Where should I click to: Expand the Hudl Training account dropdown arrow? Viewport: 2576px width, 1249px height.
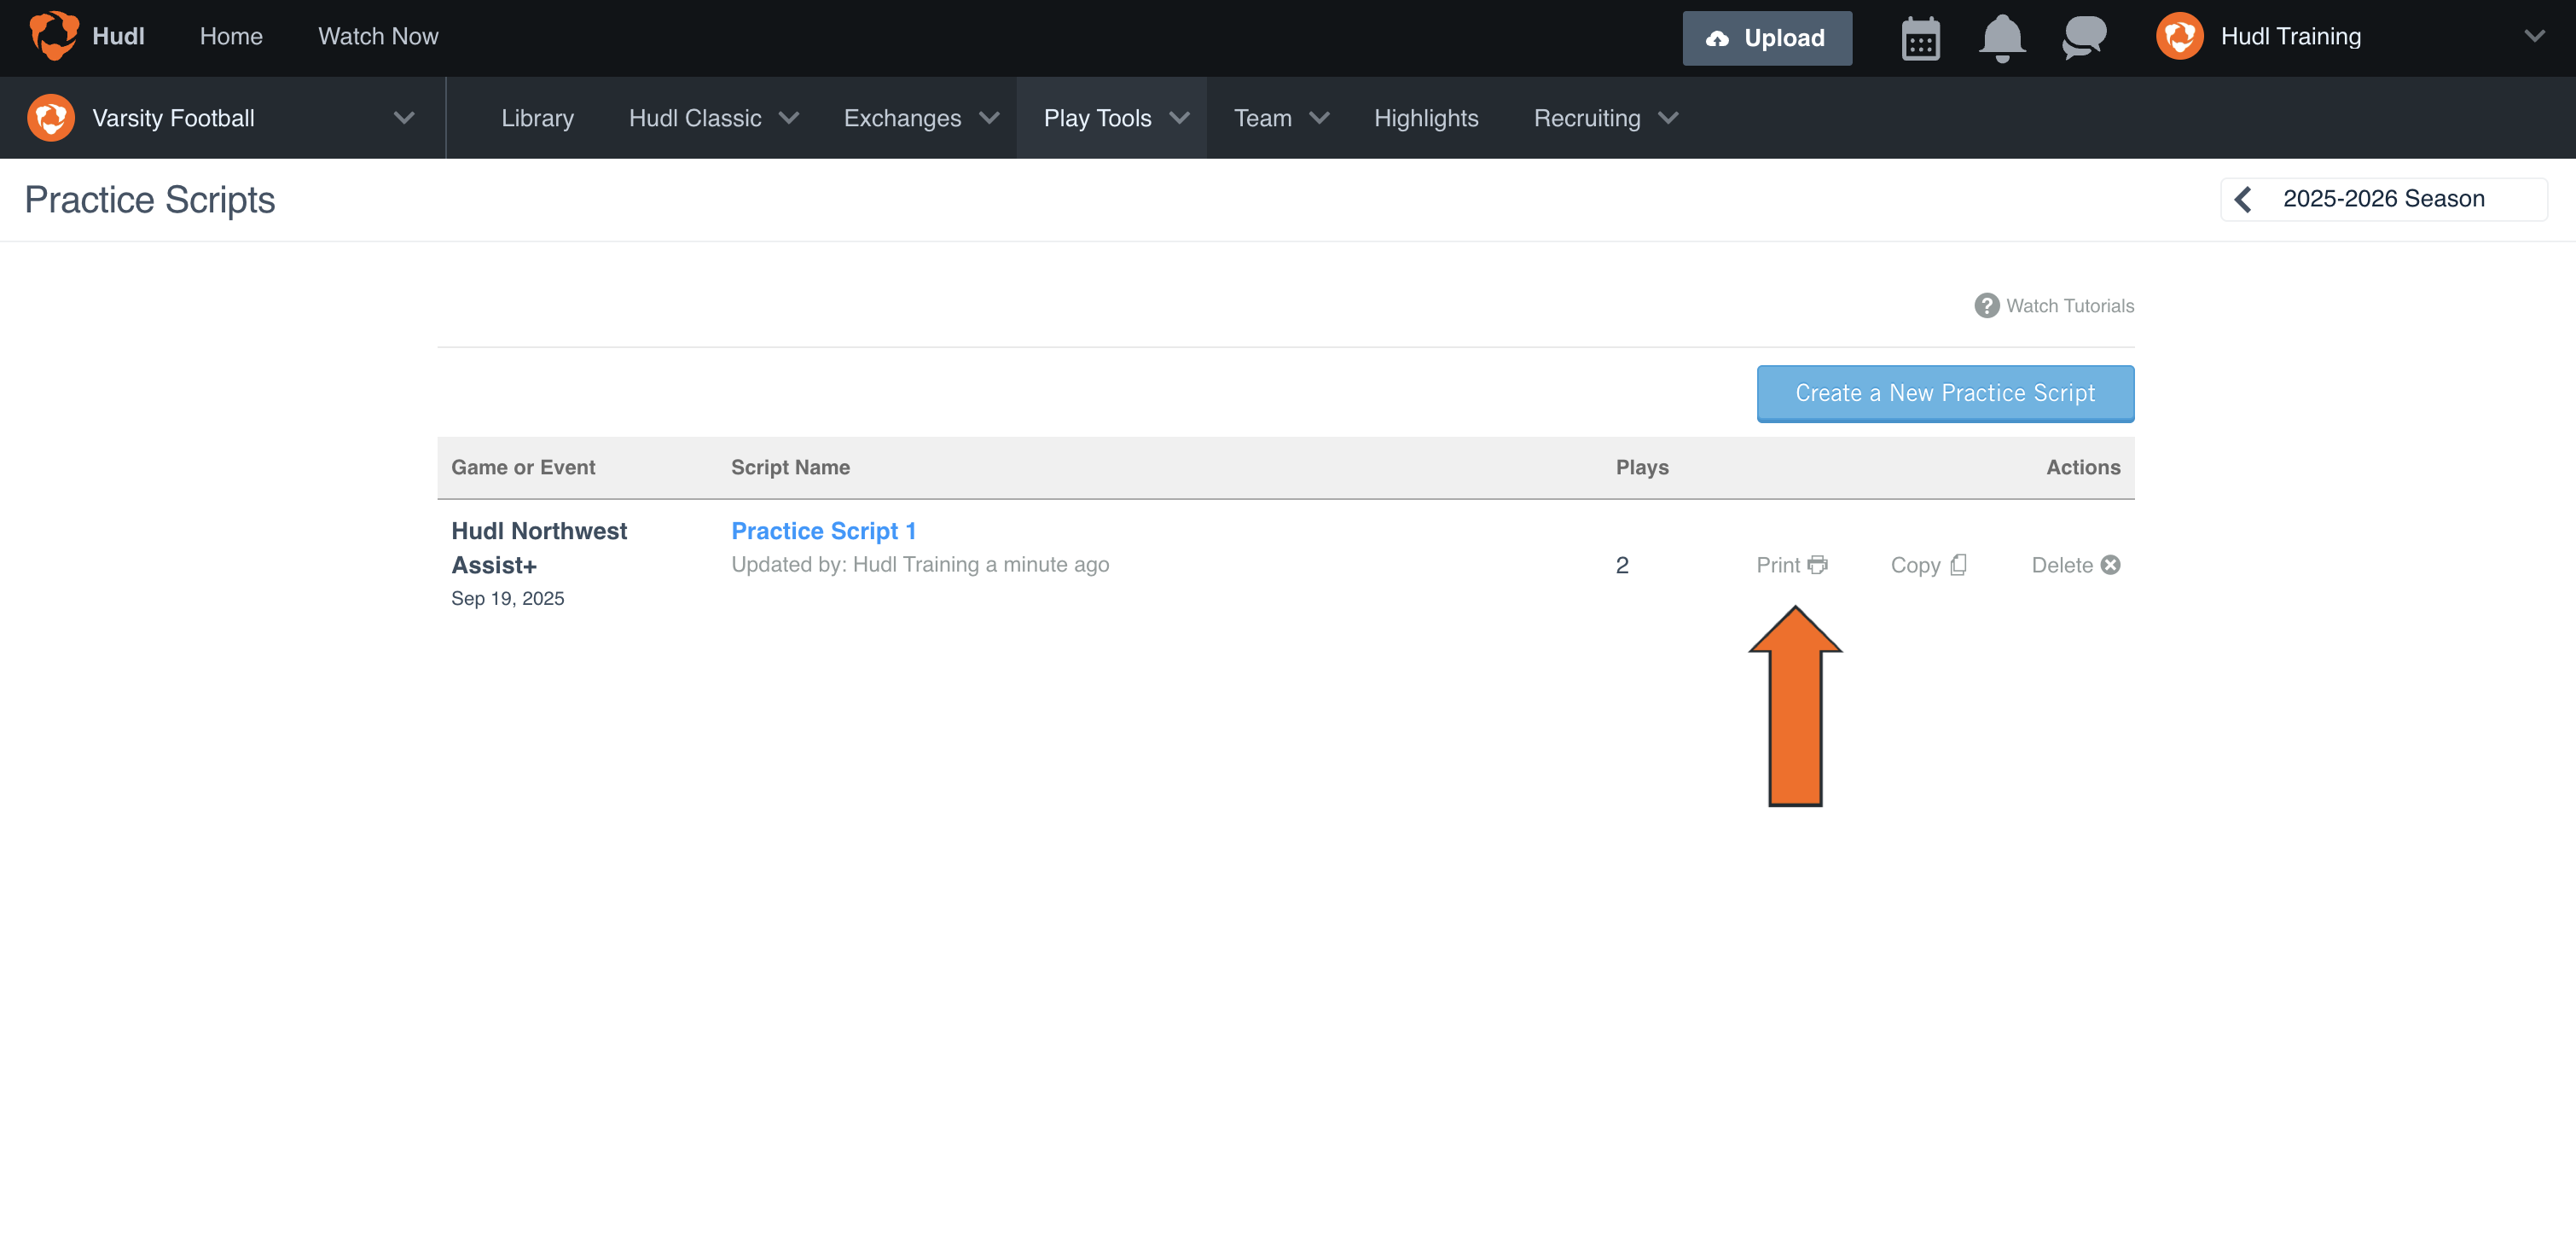[x=2534, y=36]
